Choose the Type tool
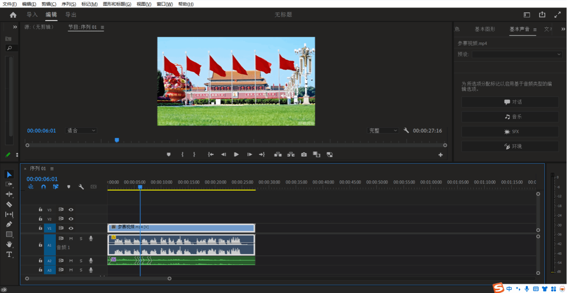567x293 pixels. pos(9,254)
